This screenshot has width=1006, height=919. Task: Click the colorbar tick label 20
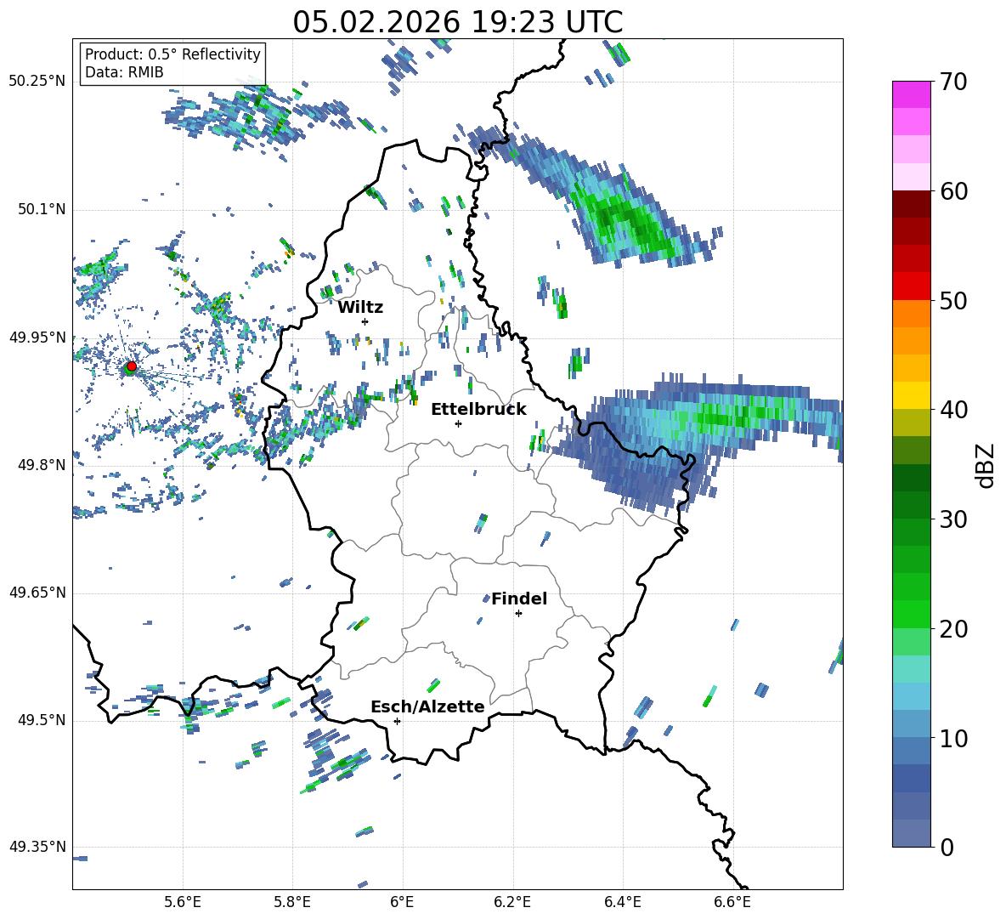point(953,629)
